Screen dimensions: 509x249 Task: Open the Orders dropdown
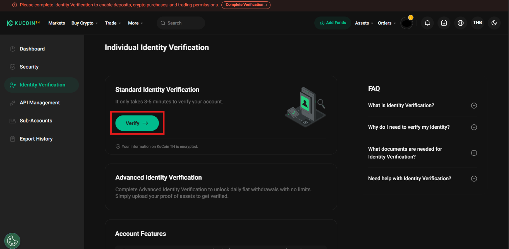coord(387,23)
